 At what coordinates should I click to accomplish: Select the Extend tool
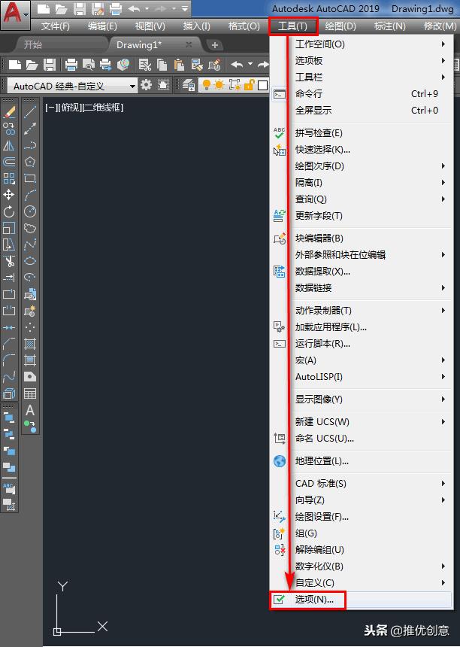point(9,278)
